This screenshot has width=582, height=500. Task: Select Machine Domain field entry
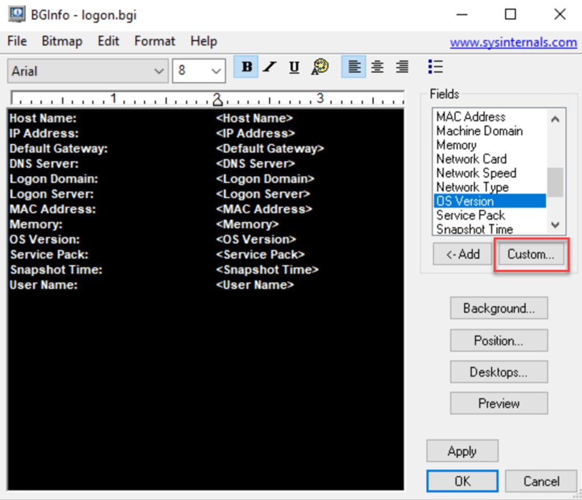point(479,131)
